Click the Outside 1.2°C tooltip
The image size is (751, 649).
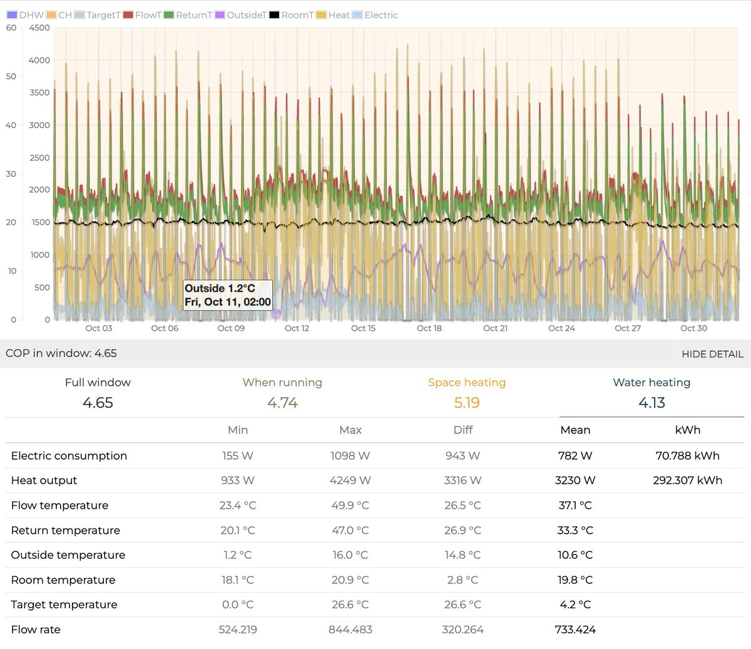(x=228, y=296)
